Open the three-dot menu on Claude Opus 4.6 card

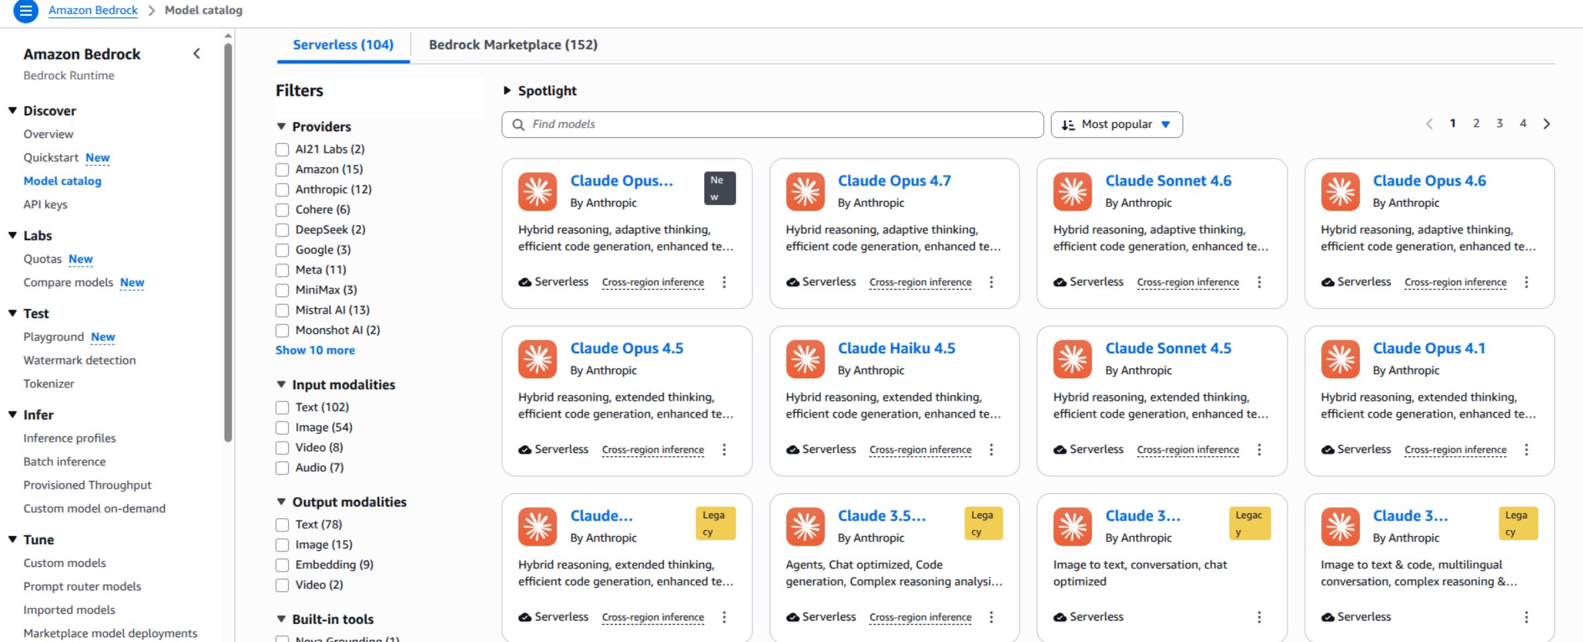[1527, 282]
